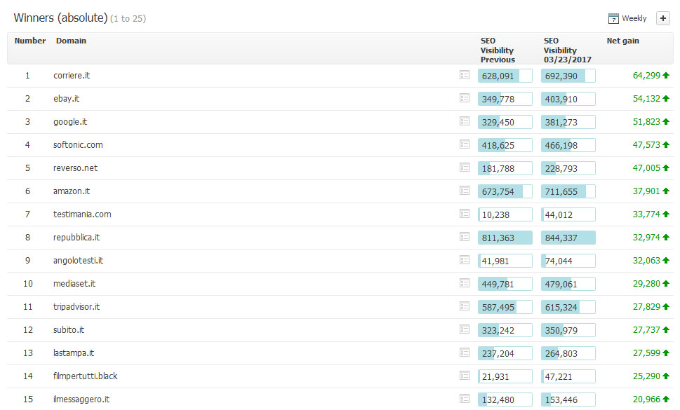The image size is (680, 410).
Task: Open details icon for tripadvisor.it row
Action: click(x=465, y=306)
